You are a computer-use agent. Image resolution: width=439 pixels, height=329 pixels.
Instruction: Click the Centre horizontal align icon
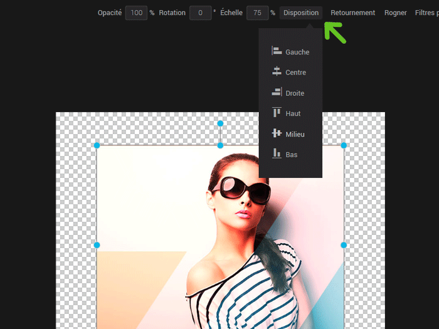click(277, 72)
